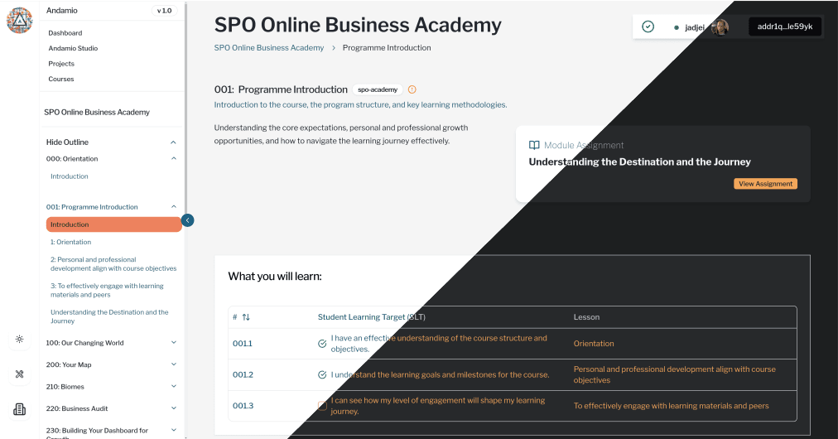838x439 pixels.
Task: Click the incomplete status box for SLT 001.3
Action: [x=322, y=406]
